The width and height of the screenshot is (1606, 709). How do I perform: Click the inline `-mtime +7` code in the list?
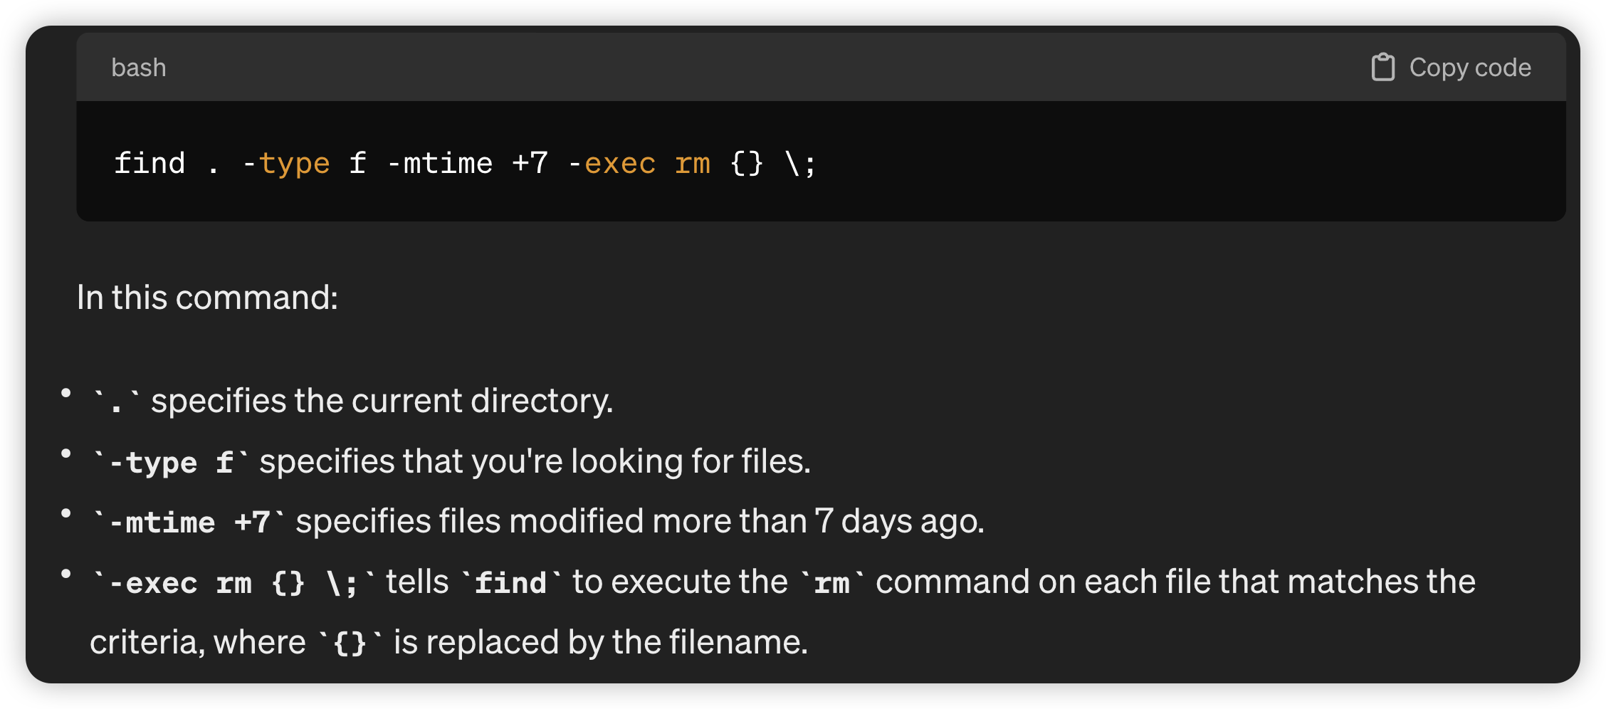tap(189, 522)
